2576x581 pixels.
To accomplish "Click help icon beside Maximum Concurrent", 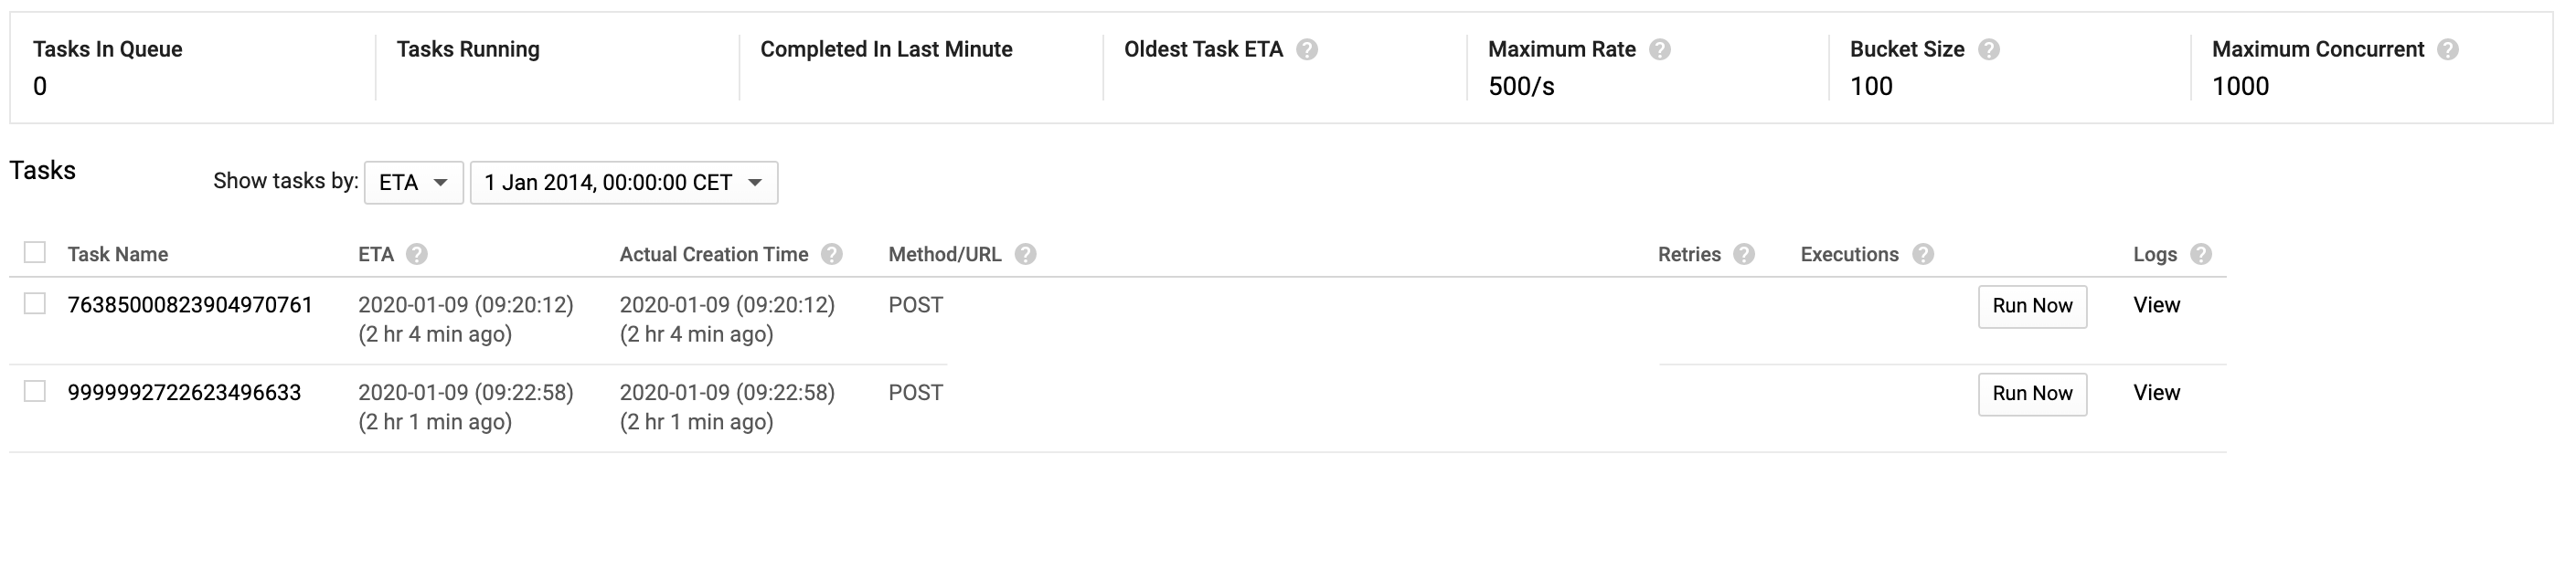I will point(2447,50).
